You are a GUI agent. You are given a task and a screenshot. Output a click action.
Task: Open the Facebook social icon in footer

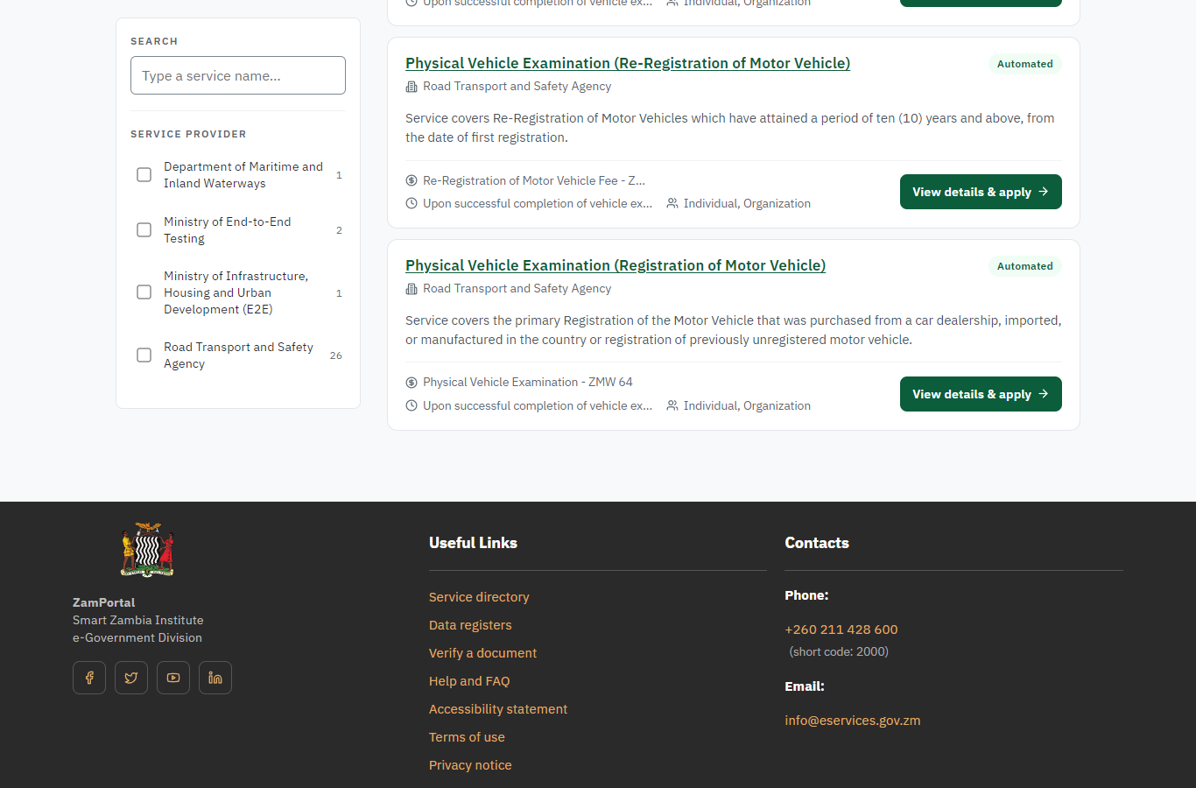coord(89,678)
